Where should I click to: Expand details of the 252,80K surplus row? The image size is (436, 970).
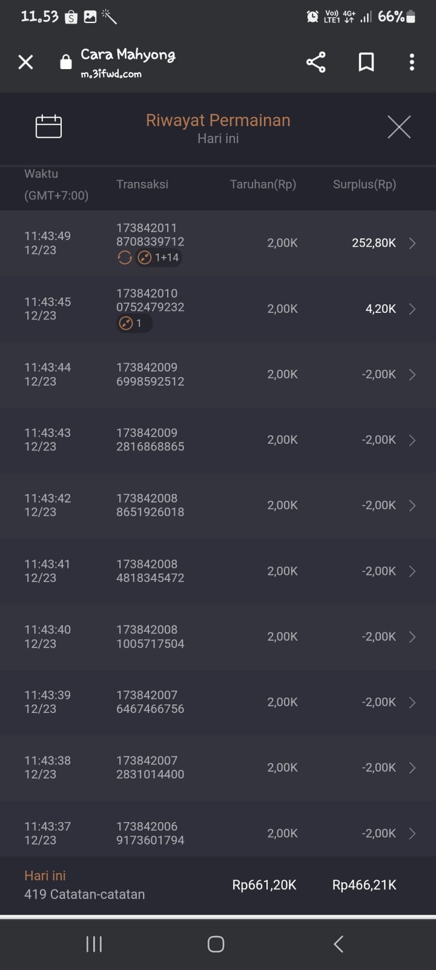[412, 243]
